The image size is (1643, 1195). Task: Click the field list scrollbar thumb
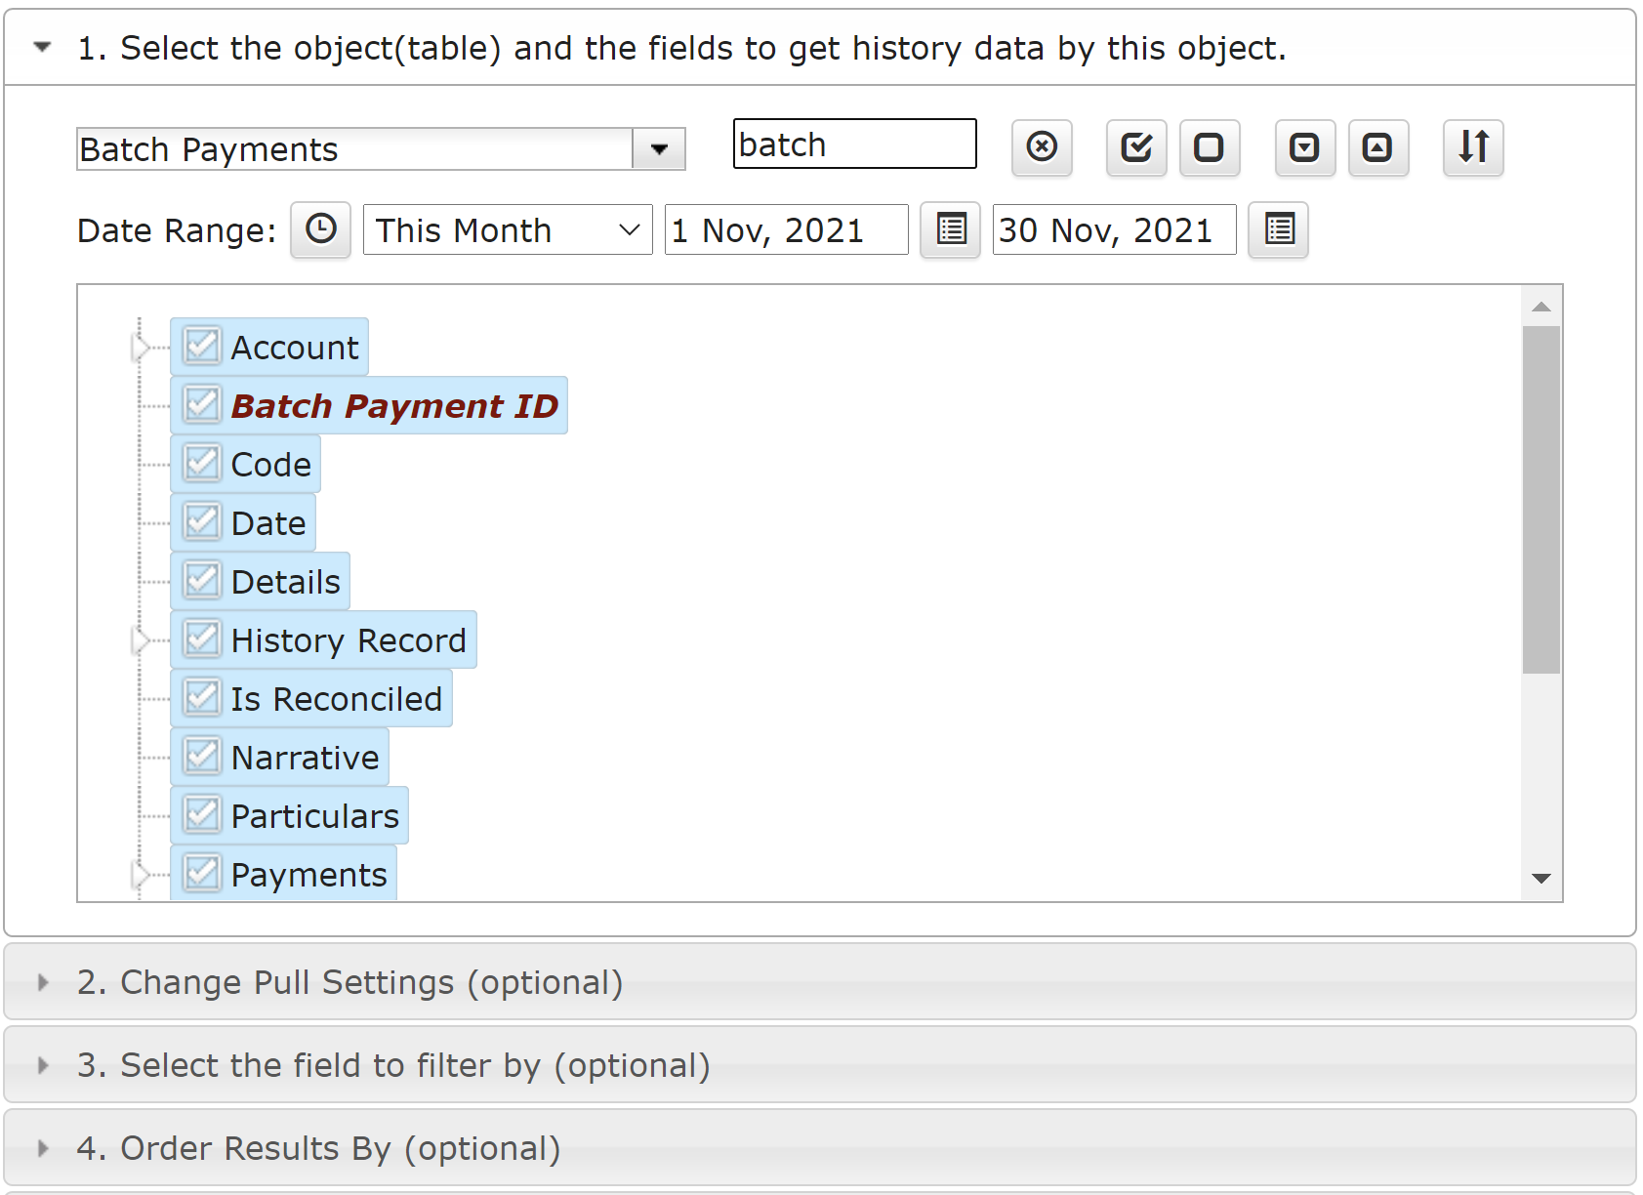(1541, 500)
